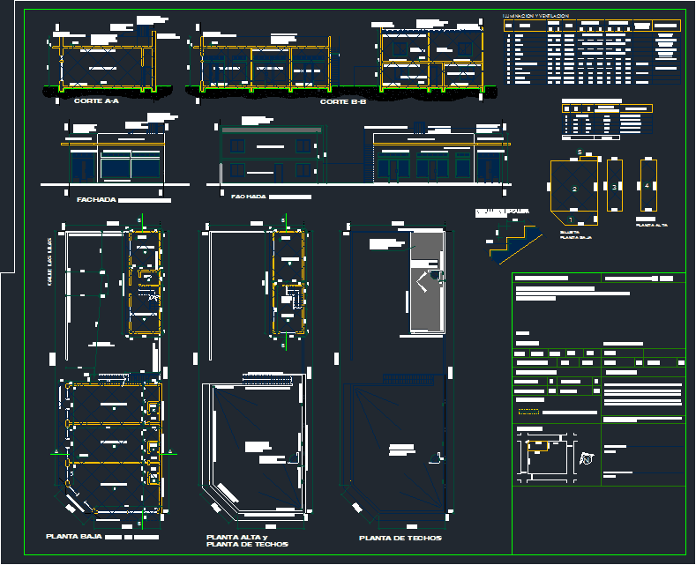Click the ILUMINACION Y VENTILACION table heading

tap(535, 16)
